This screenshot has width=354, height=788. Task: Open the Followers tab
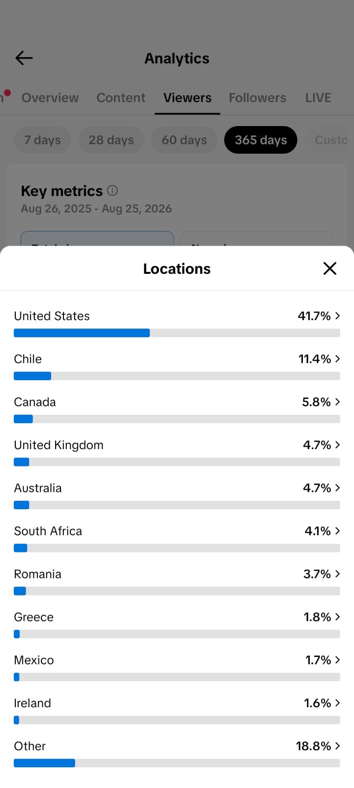[258, 98]
